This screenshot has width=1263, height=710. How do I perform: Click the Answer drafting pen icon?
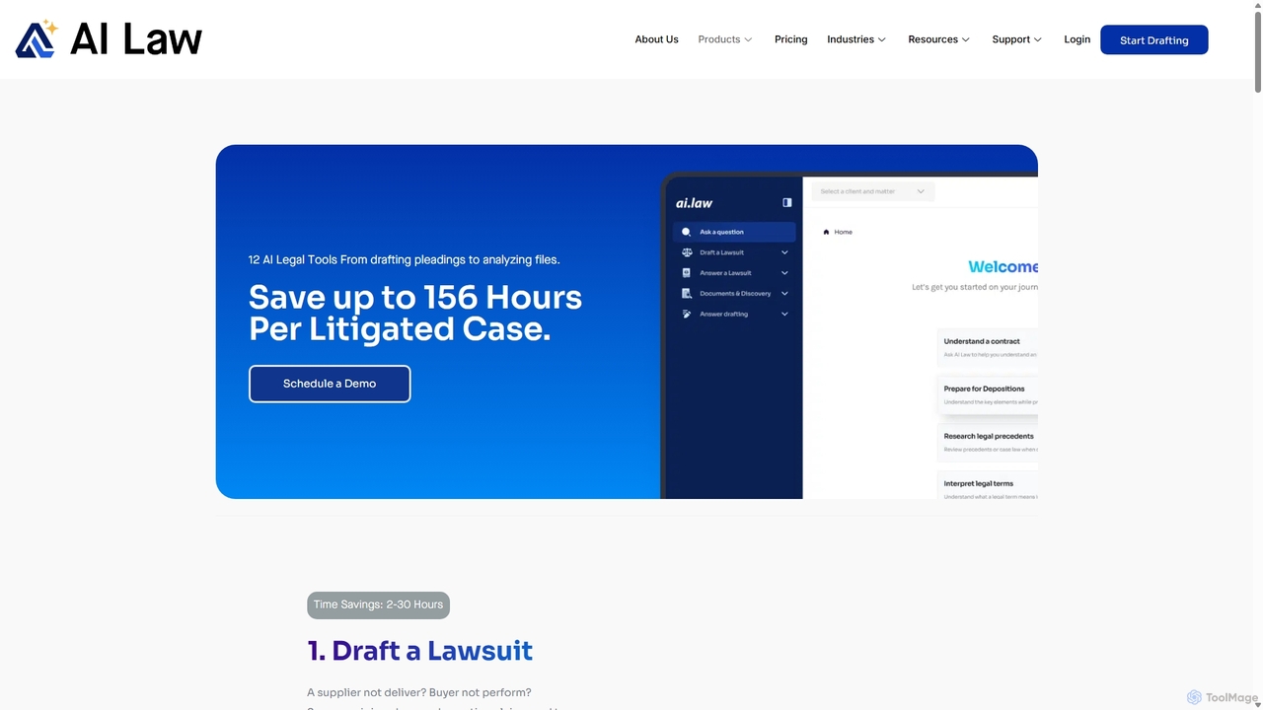(687, 314)
